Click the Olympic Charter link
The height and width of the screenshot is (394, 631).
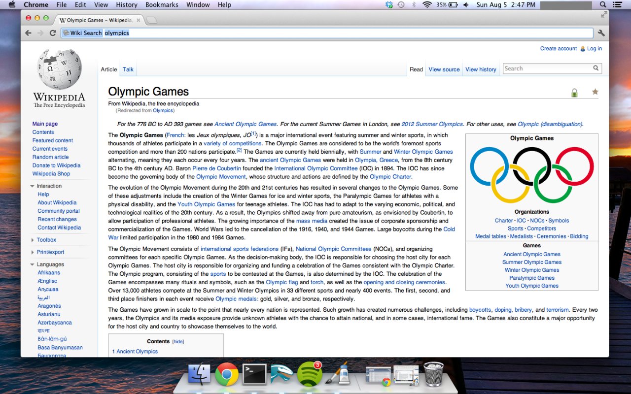[x=390, y=177]
